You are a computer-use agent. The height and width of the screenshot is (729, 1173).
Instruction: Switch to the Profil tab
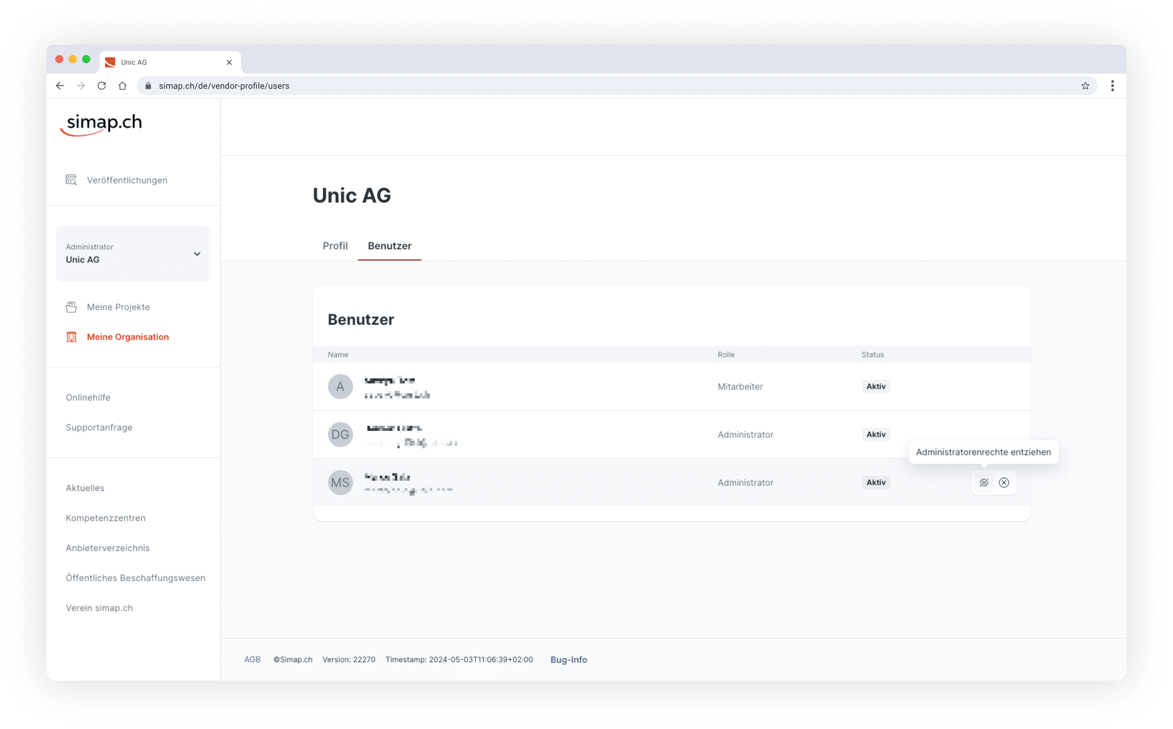pyautogui.click(x=335, y=246)
